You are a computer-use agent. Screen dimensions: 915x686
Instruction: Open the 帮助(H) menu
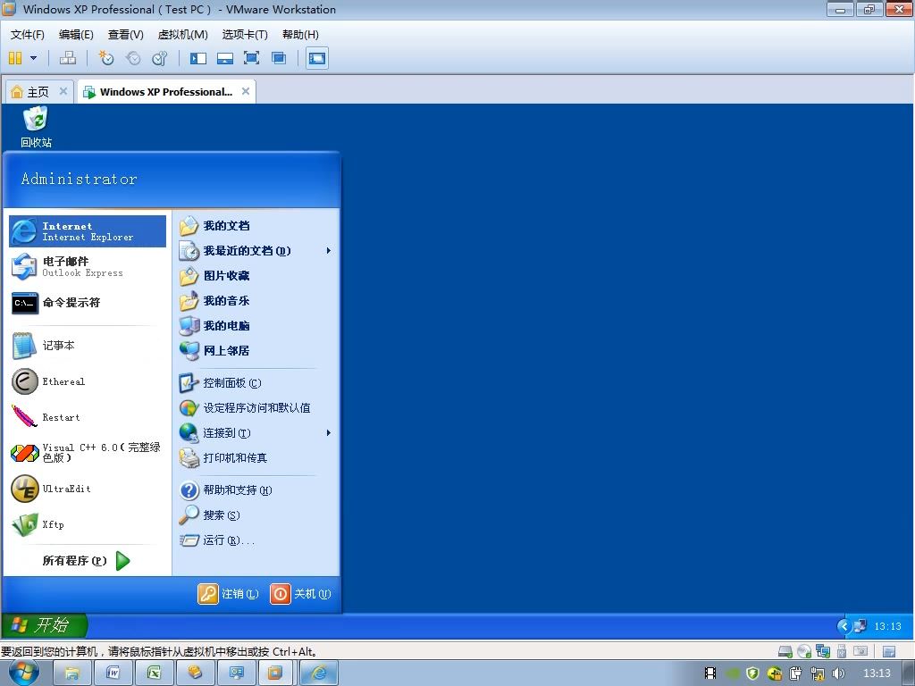pos(300,35)
